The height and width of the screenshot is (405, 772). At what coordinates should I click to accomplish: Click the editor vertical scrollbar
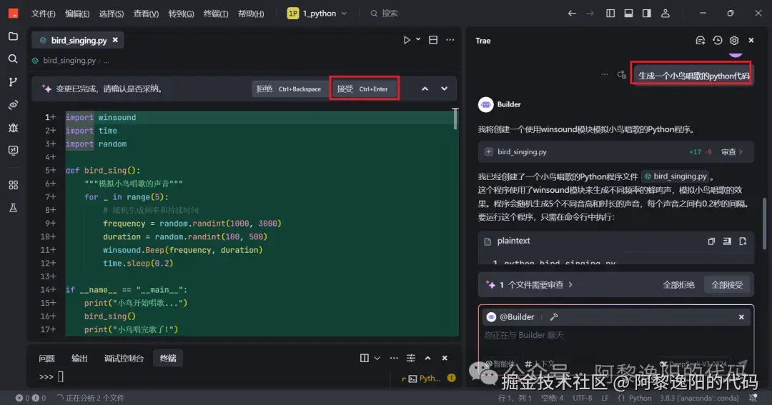pos(455,119)
